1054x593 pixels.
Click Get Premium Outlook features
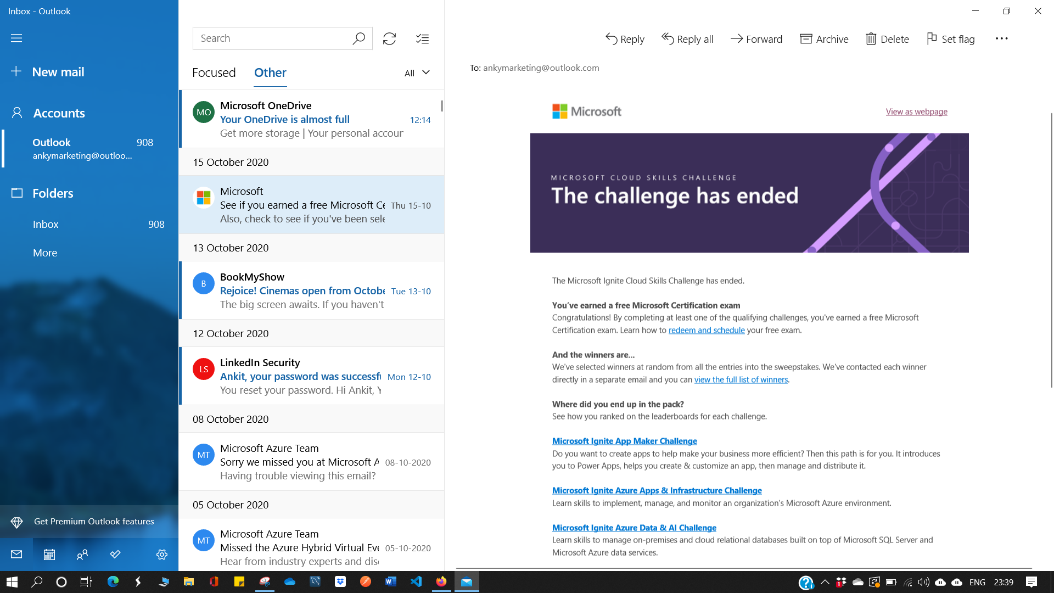click(x=89, y=522)
